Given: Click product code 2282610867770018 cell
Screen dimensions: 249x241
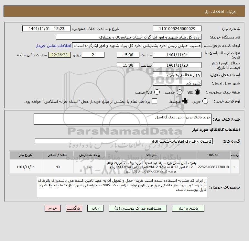Looking at the screenshot, I should tap(213, 167).
